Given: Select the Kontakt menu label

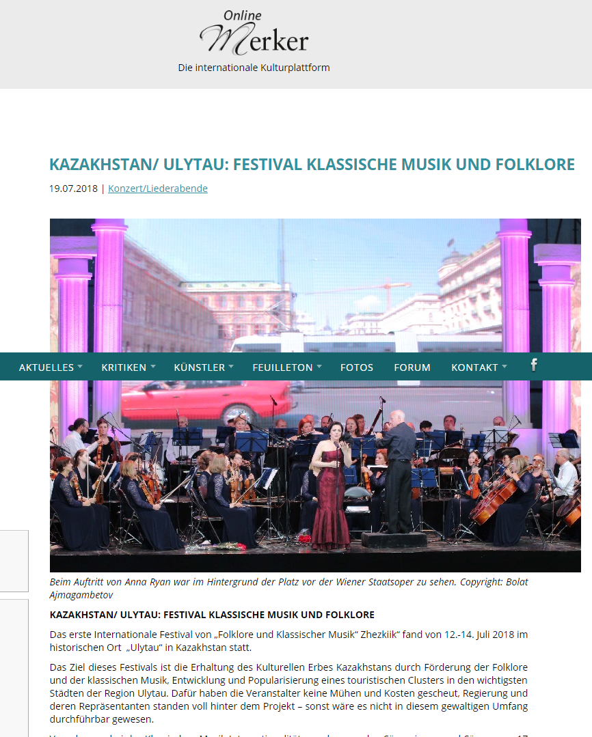Looking at the screenshot, I should pos(474,367).
